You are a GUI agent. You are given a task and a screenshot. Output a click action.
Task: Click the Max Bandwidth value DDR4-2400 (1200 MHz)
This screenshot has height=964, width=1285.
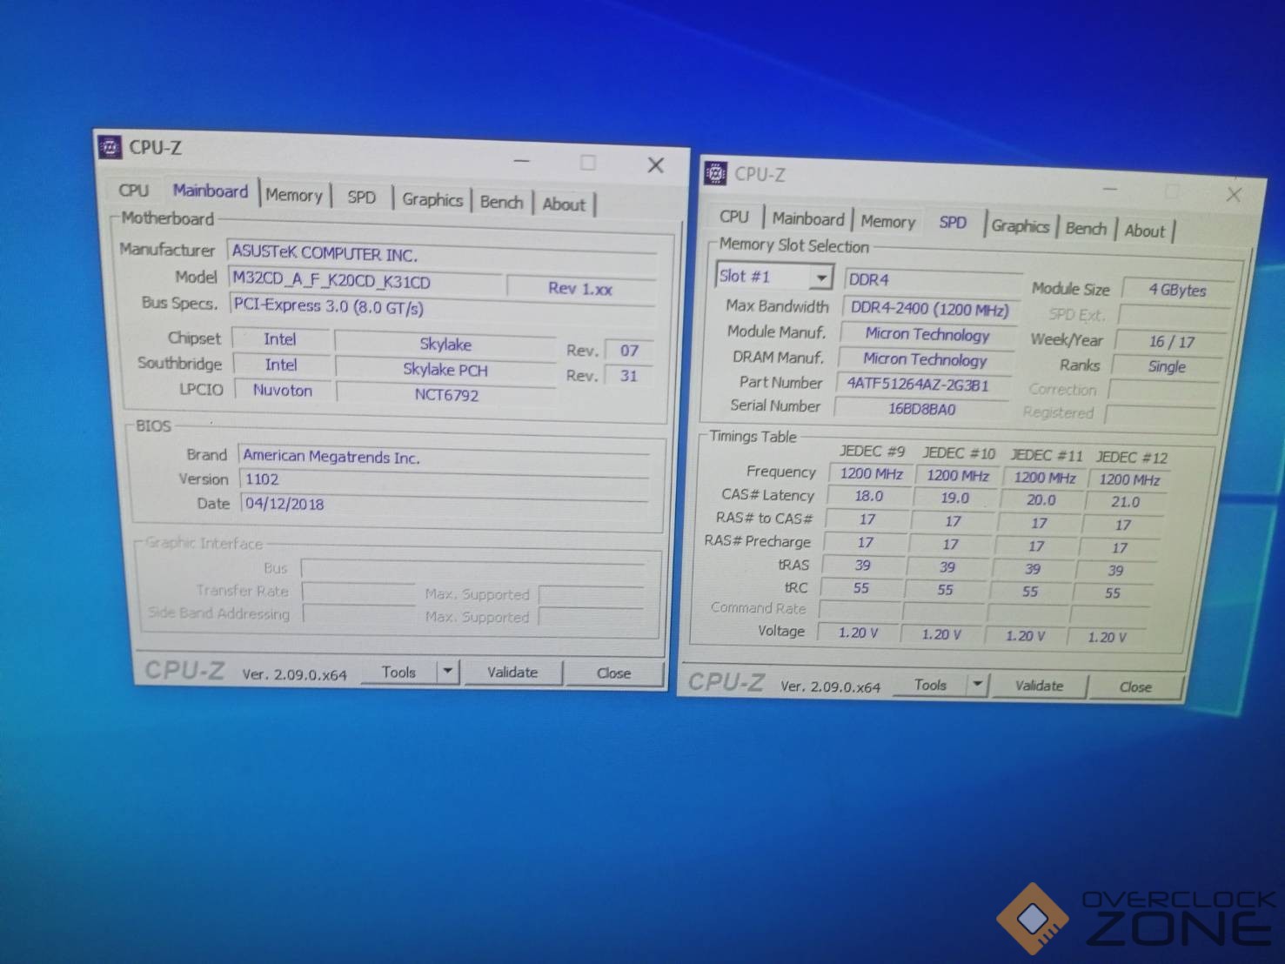(x=929, y=309)
